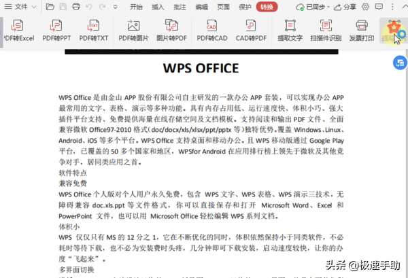Click the 图片转PDF tool
The width and height of the screenshot is (408, 278).
tap(171, 31)
